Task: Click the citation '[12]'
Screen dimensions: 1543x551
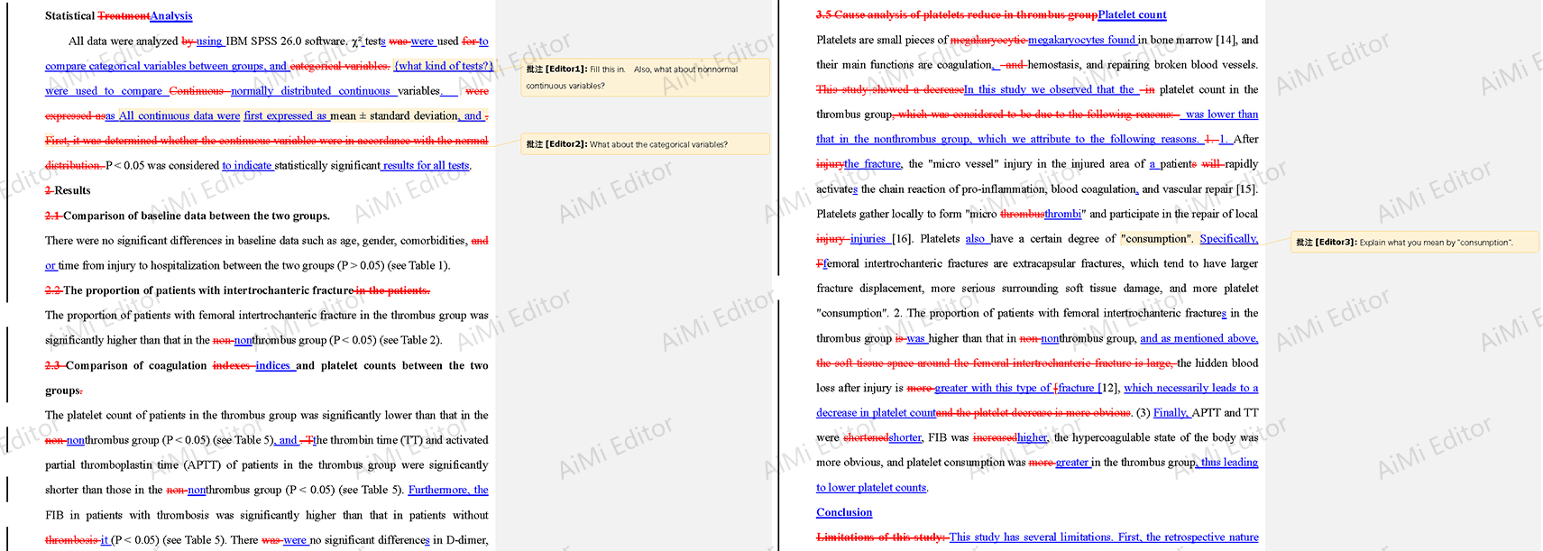Action: tap(1108, 388)
